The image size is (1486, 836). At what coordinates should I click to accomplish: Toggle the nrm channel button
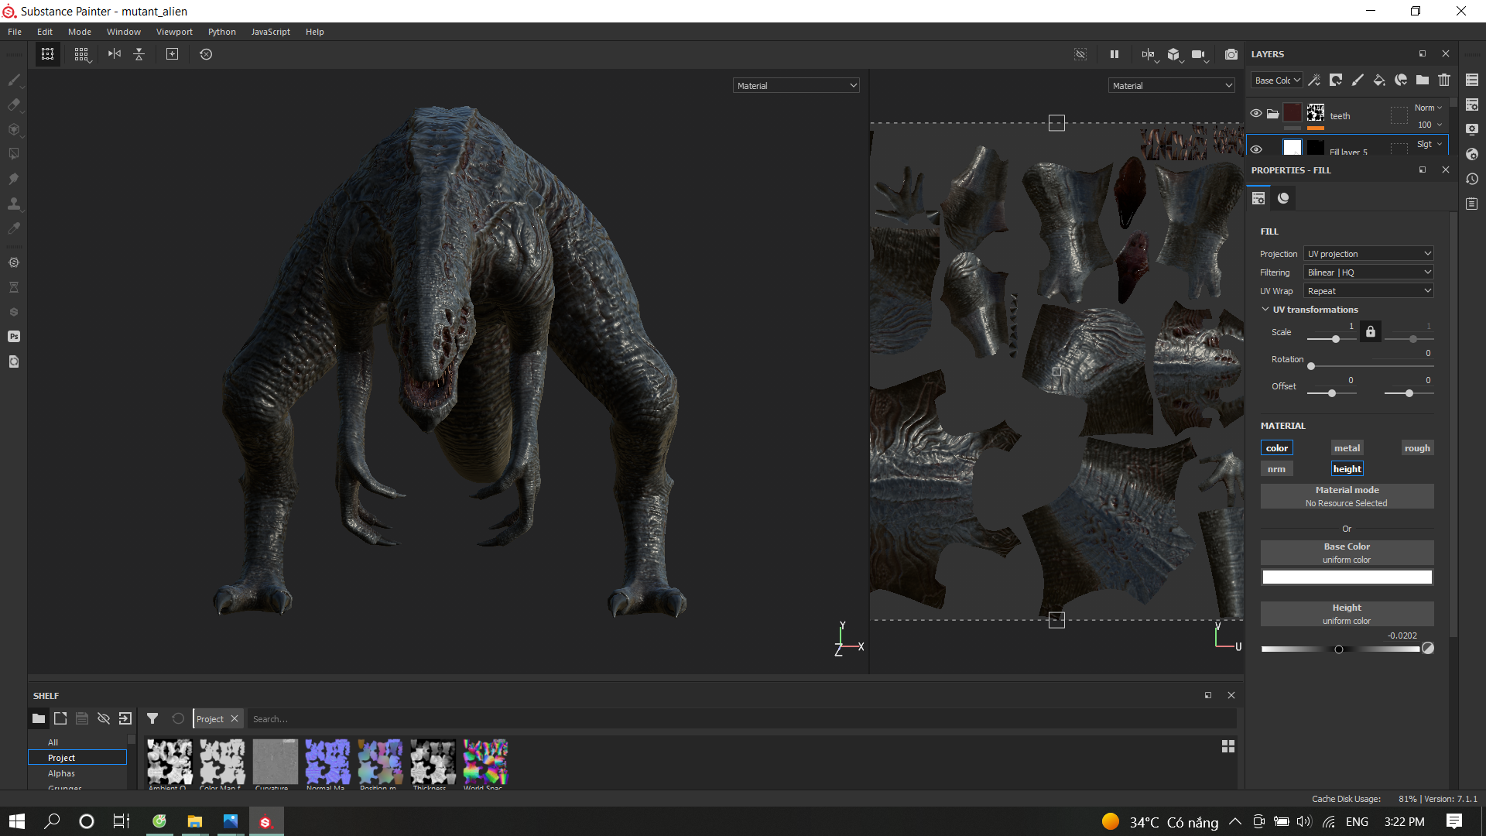(x=1277, y=469)
